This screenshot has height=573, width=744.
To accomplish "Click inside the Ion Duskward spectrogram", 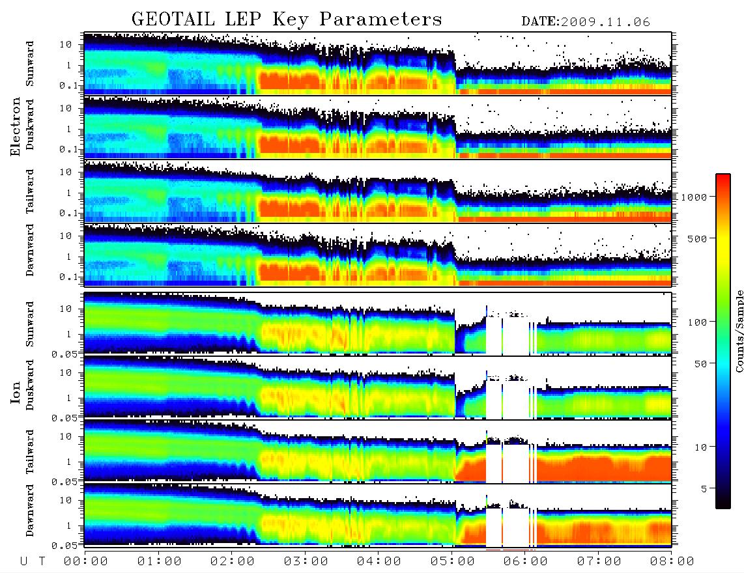I will click(378, 387).
